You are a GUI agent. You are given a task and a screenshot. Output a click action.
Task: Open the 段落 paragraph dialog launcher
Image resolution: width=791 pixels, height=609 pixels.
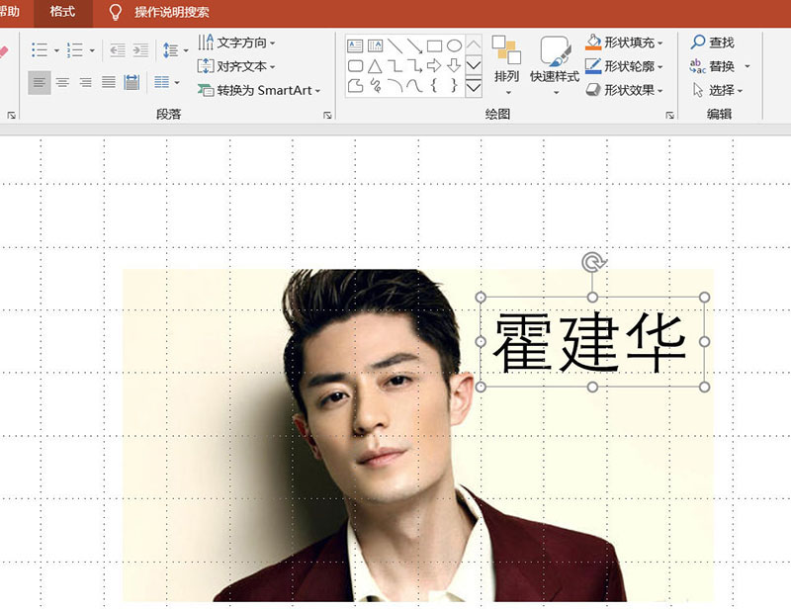(x=327, y=115)
